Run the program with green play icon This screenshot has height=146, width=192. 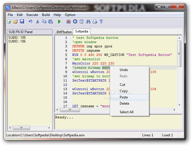coord(59,22)
